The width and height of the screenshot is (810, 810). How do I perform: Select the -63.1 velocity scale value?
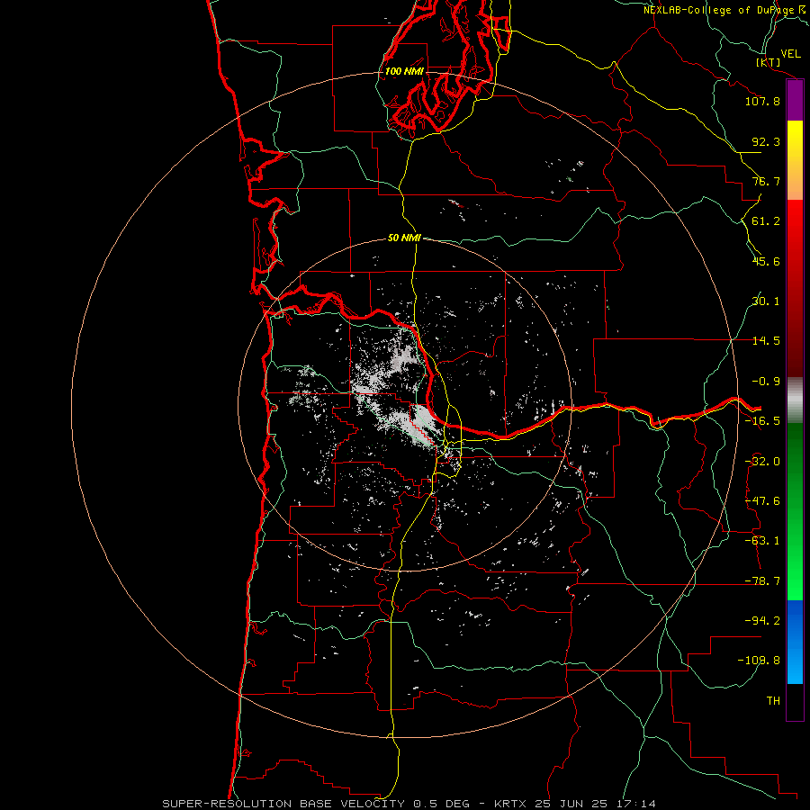coord(762,541)
